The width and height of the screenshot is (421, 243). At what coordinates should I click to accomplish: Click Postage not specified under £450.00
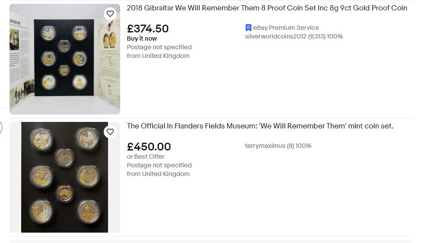159,166
